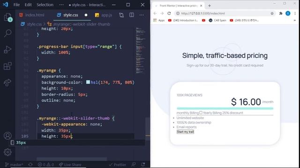Click the hsl color swatch in the code
This screenshot has height=168, width=300.
click(88, 82)
